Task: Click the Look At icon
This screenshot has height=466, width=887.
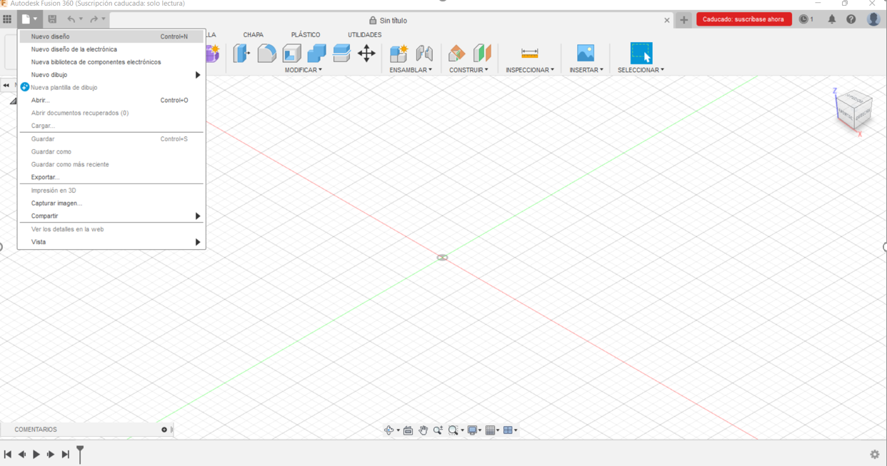Action: pos(408,430)
